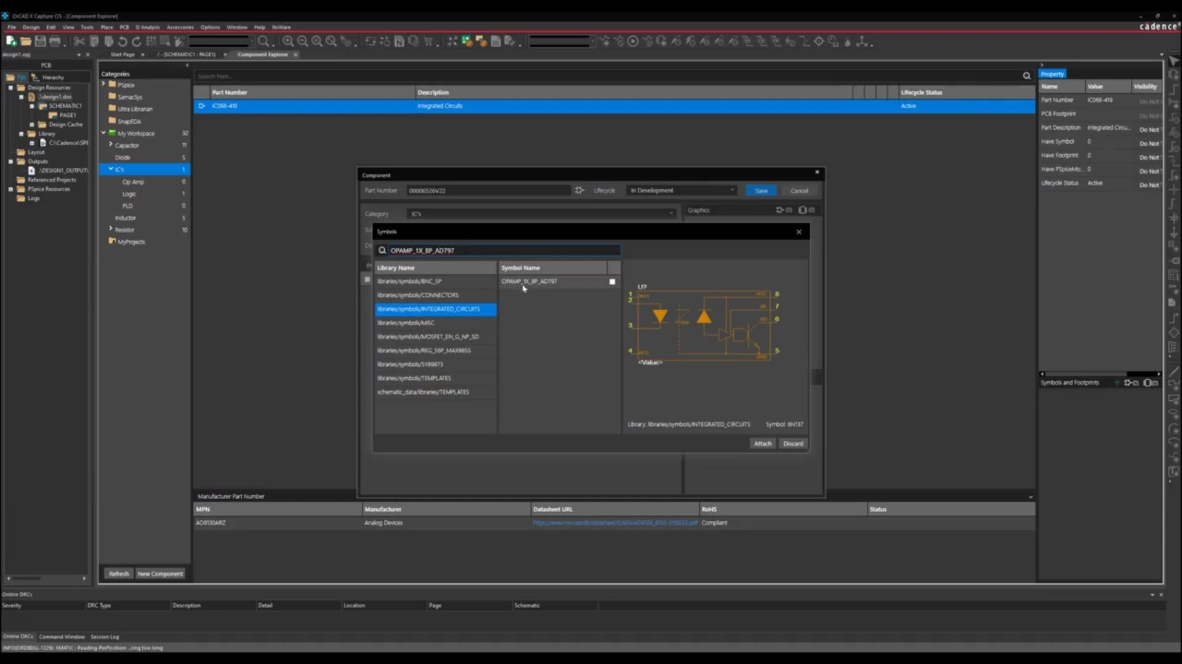Viewport: 1182px width, 664px height.
Task: Collapse the IC's category
Action: [111, 169]
